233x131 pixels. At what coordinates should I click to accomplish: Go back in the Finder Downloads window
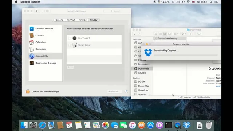[x=134, y=34]
